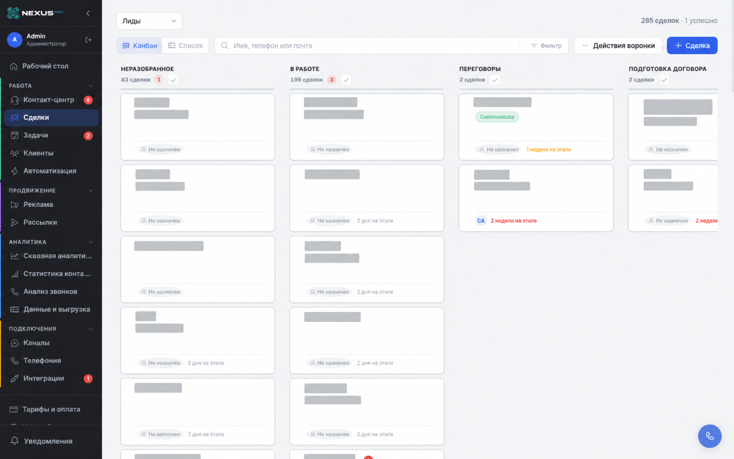Collapse the ПОДКЛЮЧЕНИЯ sidebar group

[91, 329]
